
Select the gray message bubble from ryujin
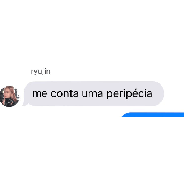93,93
